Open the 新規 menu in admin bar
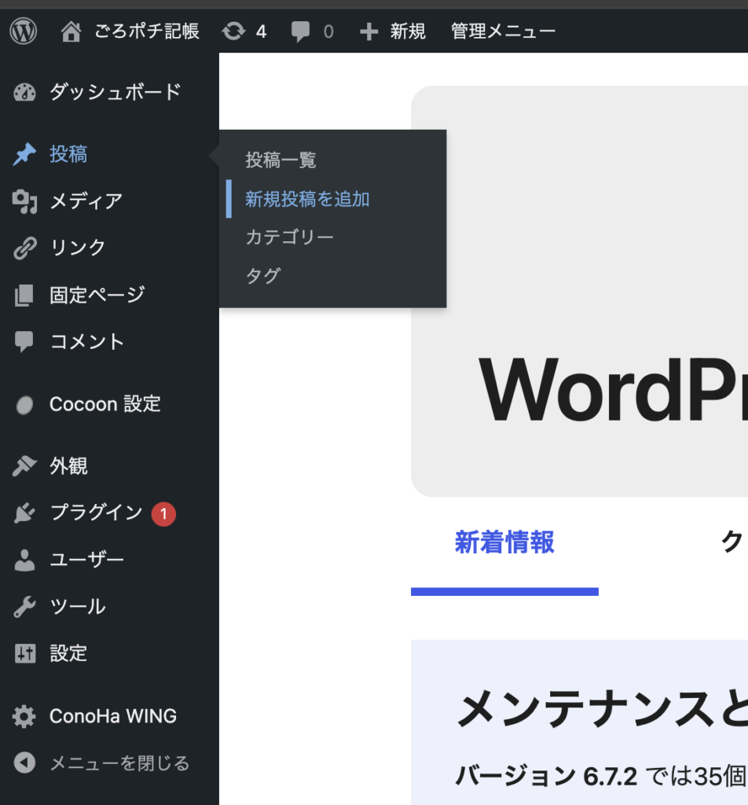748x805 pixels. coord(408,31)
